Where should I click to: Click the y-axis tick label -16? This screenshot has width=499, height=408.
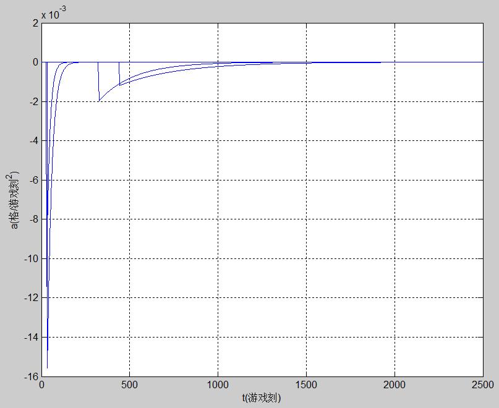(31, 376)
